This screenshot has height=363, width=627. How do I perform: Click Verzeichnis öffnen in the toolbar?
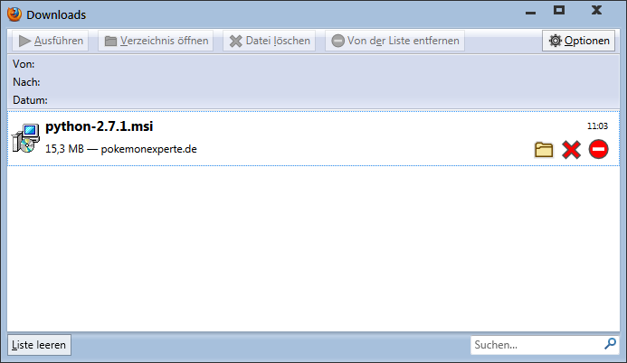click(156, 41)
